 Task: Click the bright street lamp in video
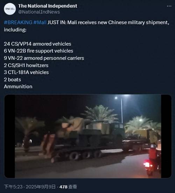[x=116, y=98]
